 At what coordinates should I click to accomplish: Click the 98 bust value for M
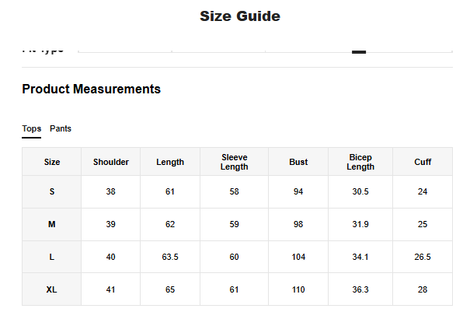click(x=298, y=224)
